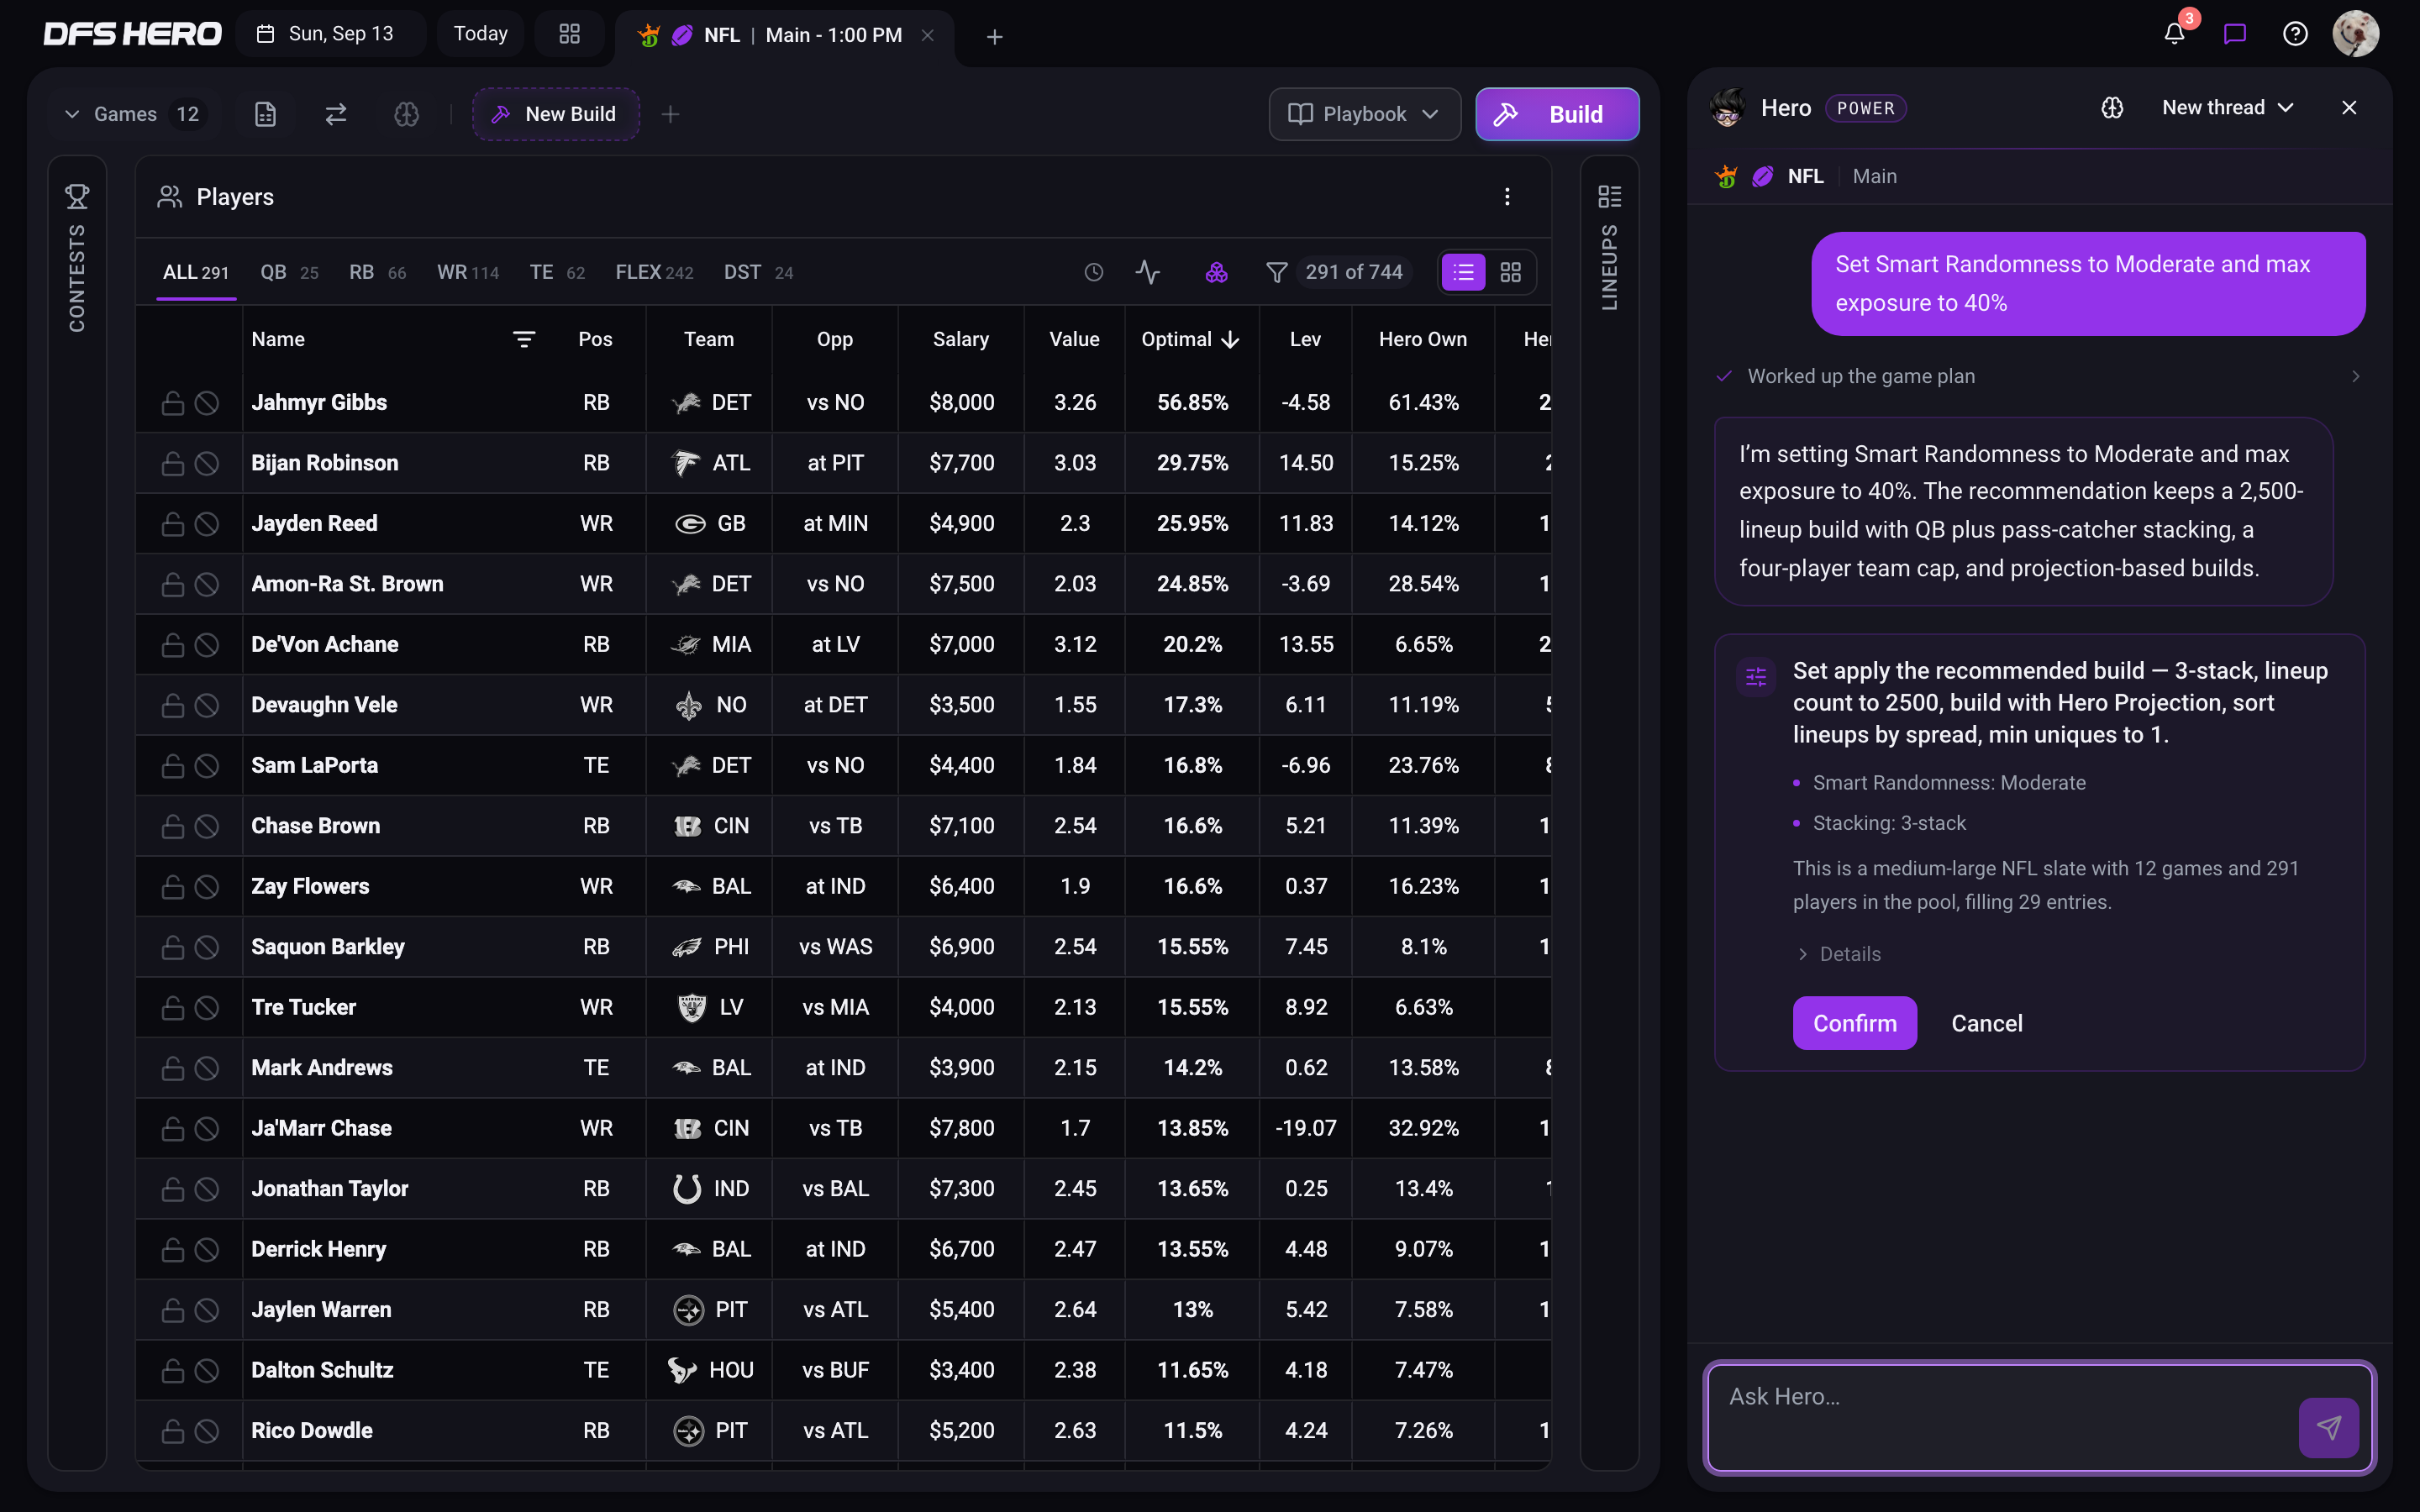
Task: Expand the Games 12 dropdown
Action: click(132, 114)
